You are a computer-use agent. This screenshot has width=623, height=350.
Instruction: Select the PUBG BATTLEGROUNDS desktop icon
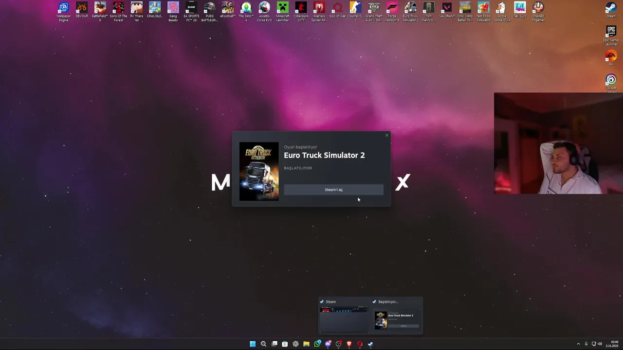click(x=209, y=12)
